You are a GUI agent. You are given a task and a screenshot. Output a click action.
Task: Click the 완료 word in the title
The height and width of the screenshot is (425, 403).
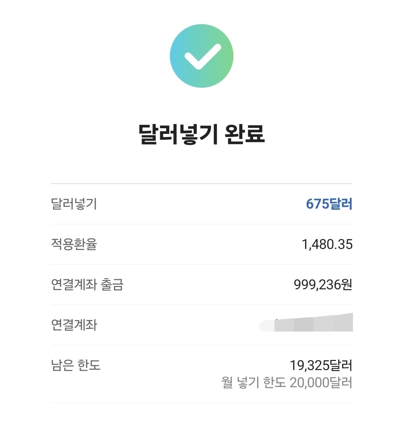tap(245, 133)
